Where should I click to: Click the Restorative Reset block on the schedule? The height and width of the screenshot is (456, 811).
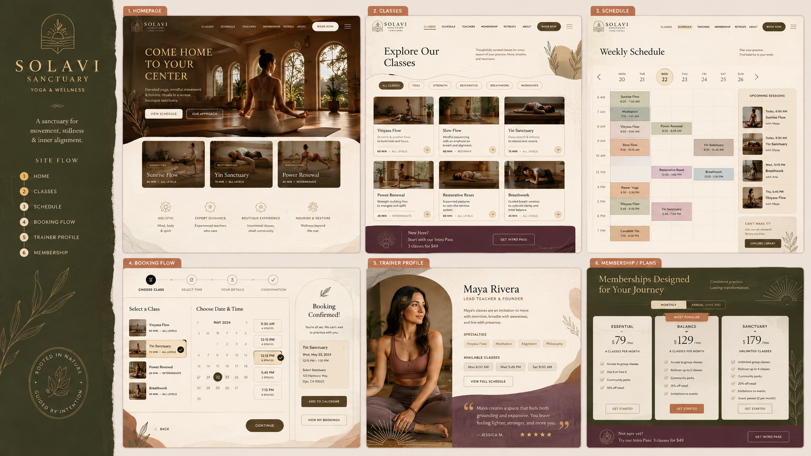(x=671, y=172)
